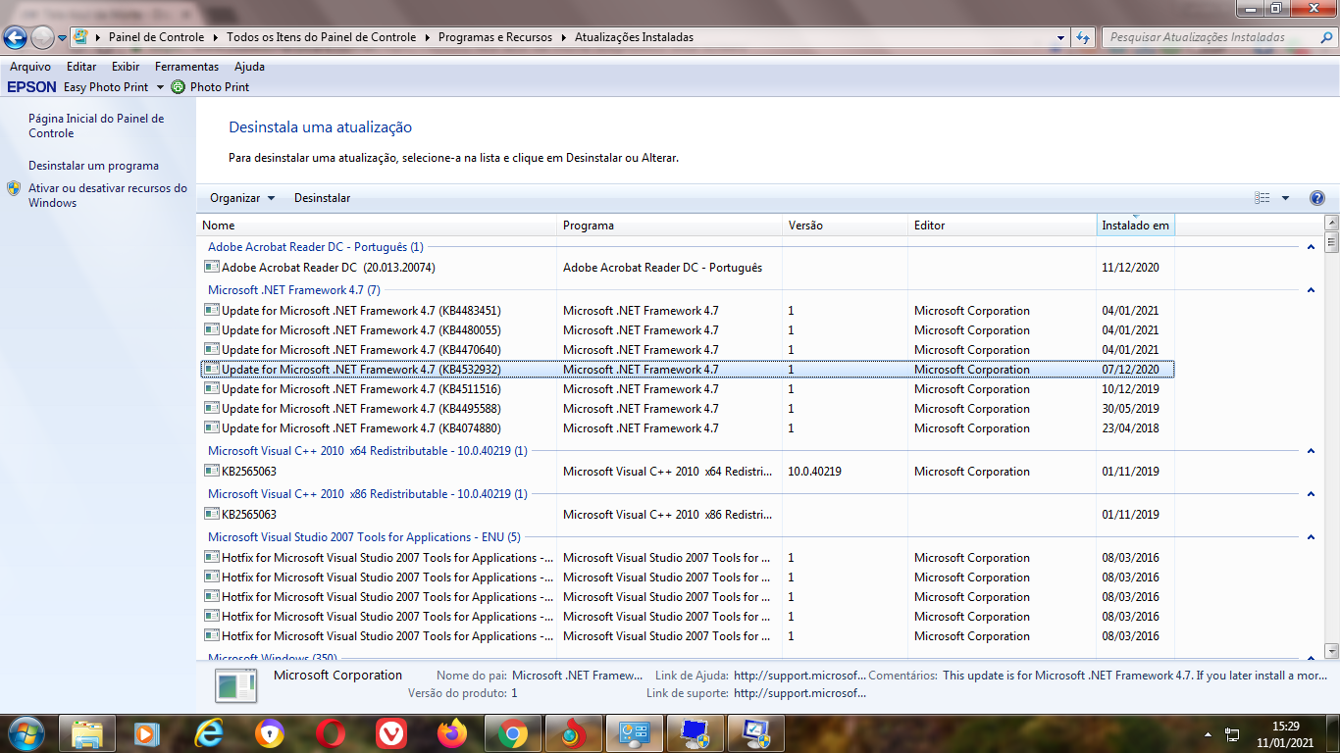Click the Control Panel icon in address bar

[80, 37]
